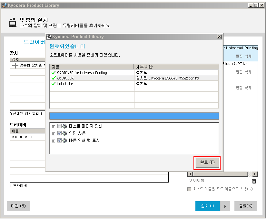This screenshot has width=267, height=220.
Task: Click the horizontal scrollbar right arrow
Action: pyautogui.click(x=255, y=174)
